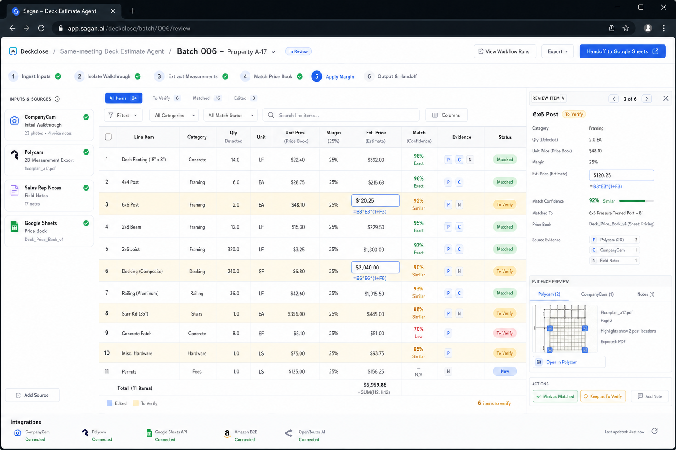Switch to CompanyCam (1) evidence tab

(597, 294)
